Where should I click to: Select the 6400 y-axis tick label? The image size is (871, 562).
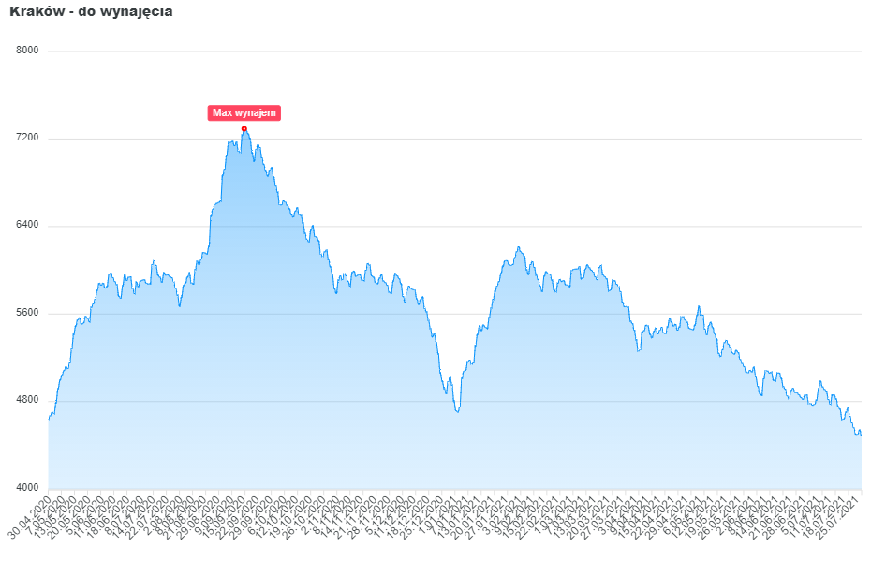pyautogui.click(x=28, y=226)
